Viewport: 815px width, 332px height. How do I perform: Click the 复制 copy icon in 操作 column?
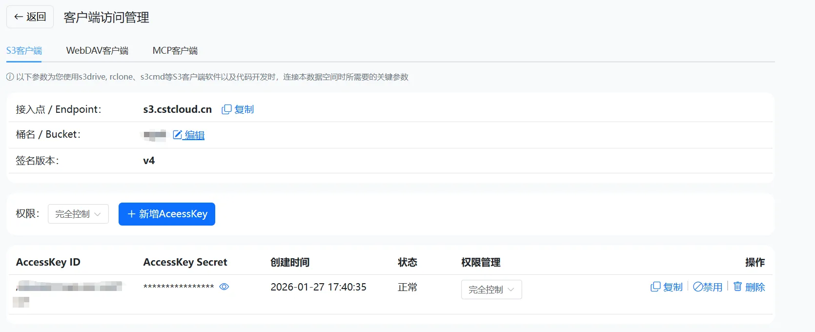click(x=655, y=287)
